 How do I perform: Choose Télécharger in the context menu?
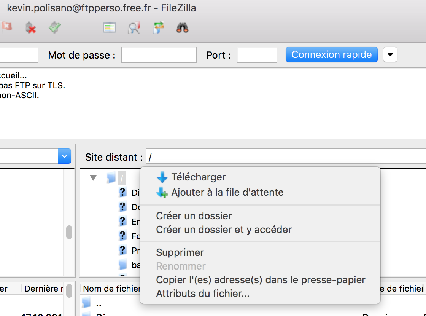pyautogui.click(x=260, y=177)
